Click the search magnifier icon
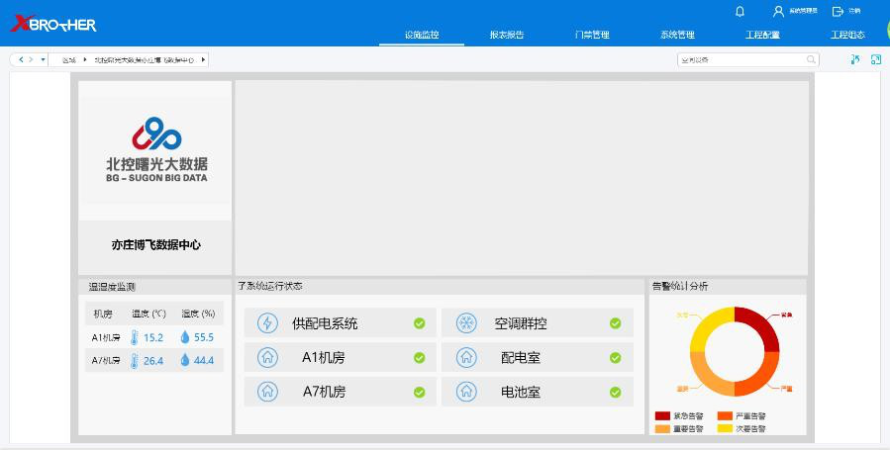This screenshot has width=890, height=450. click(812, 59)
